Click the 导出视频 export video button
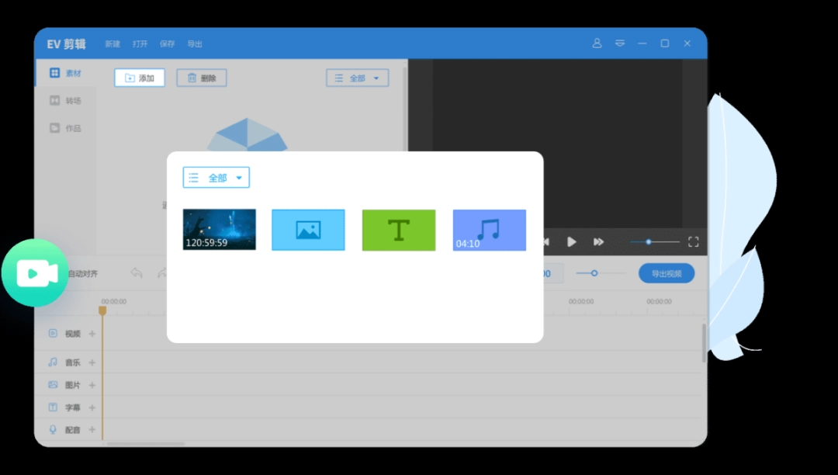This screenshot has height=475, width=838. 666,273
